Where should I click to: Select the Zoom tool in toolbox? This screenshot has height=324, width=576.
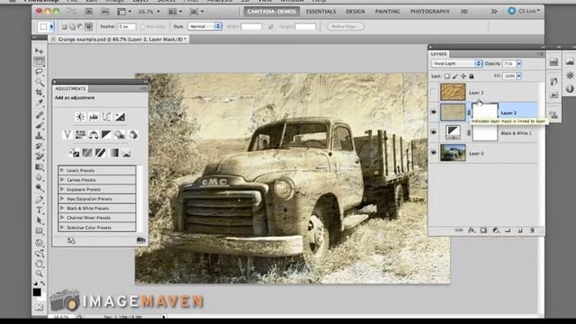point(39,274)
